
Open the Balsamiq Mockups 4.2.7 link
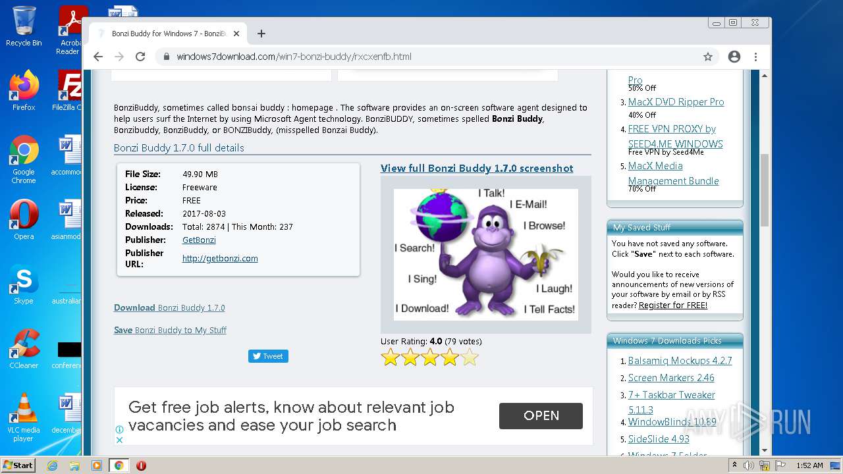tap(680, 361)
